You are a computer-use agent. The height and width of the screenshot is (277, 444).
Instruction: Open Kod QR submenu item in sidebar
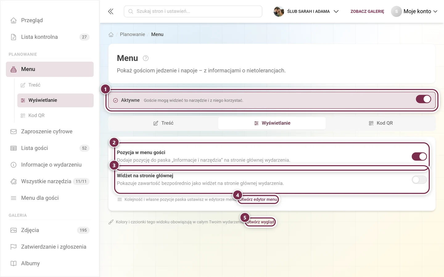[55, 115]
